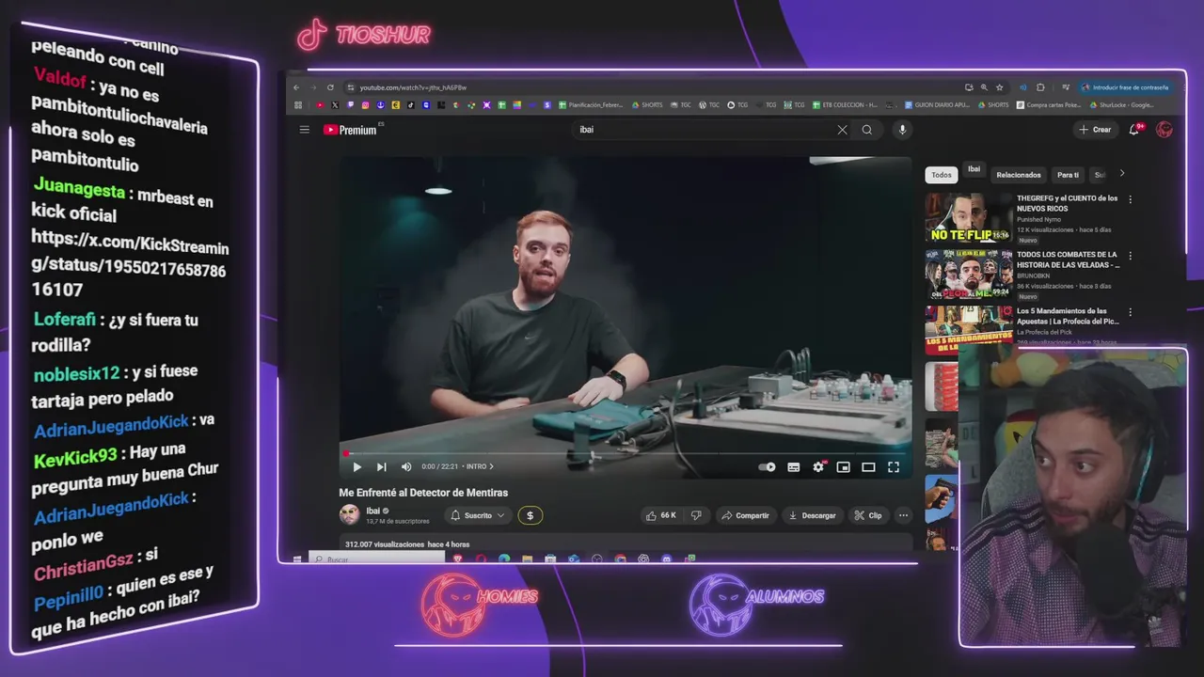Enter fullscreen in the video player

pos(894,467)
